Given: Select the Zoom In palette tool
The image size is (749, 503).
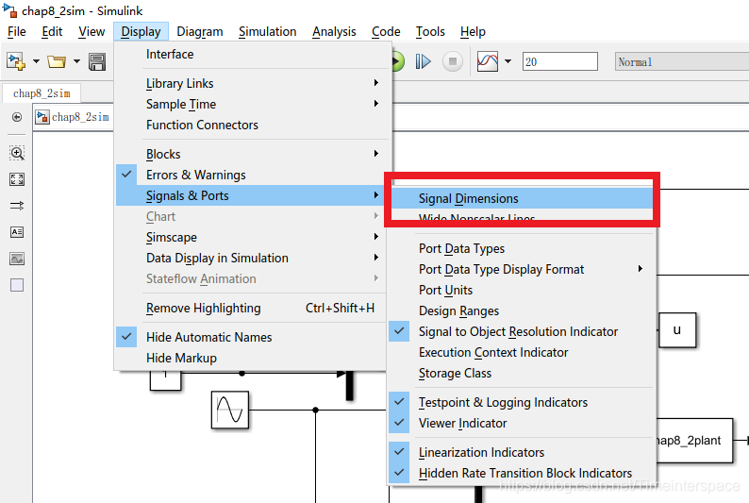Looking at the screenshot, I should (17, 153).
